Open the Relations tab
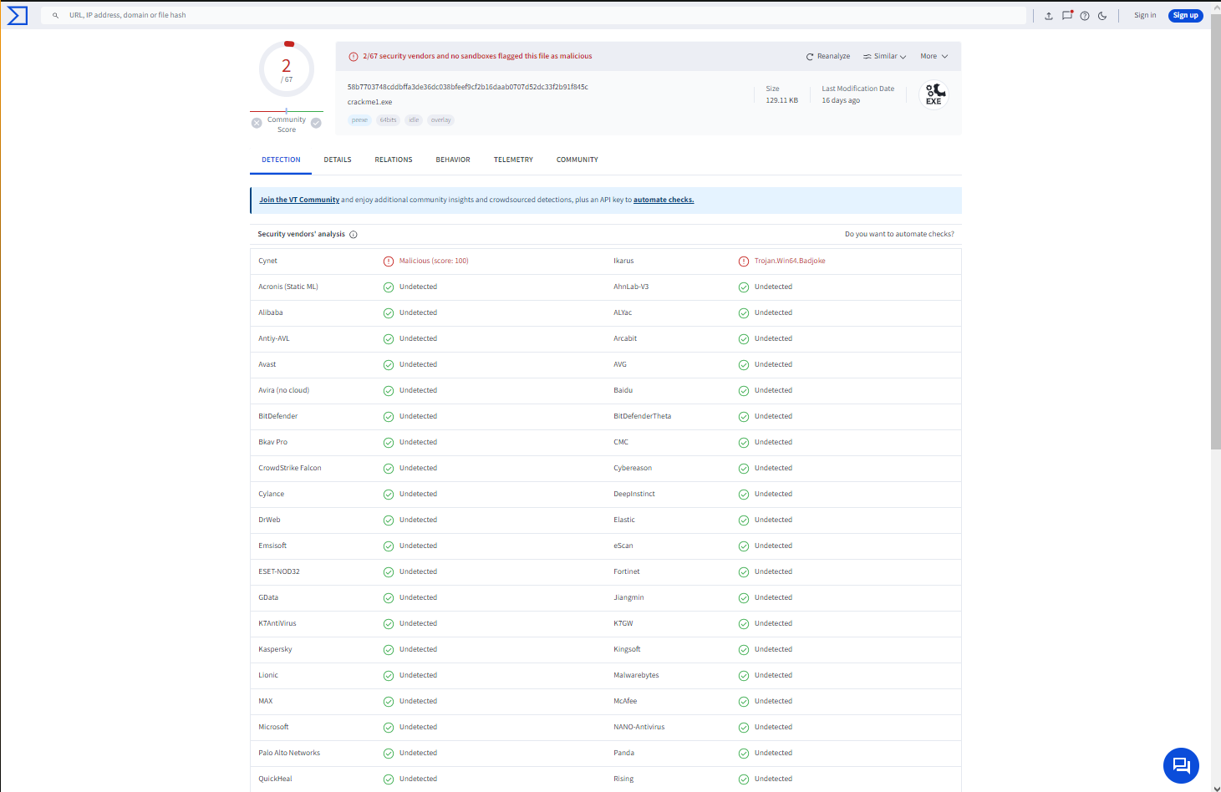1221x792 pixels. click(x=394, y=160)
